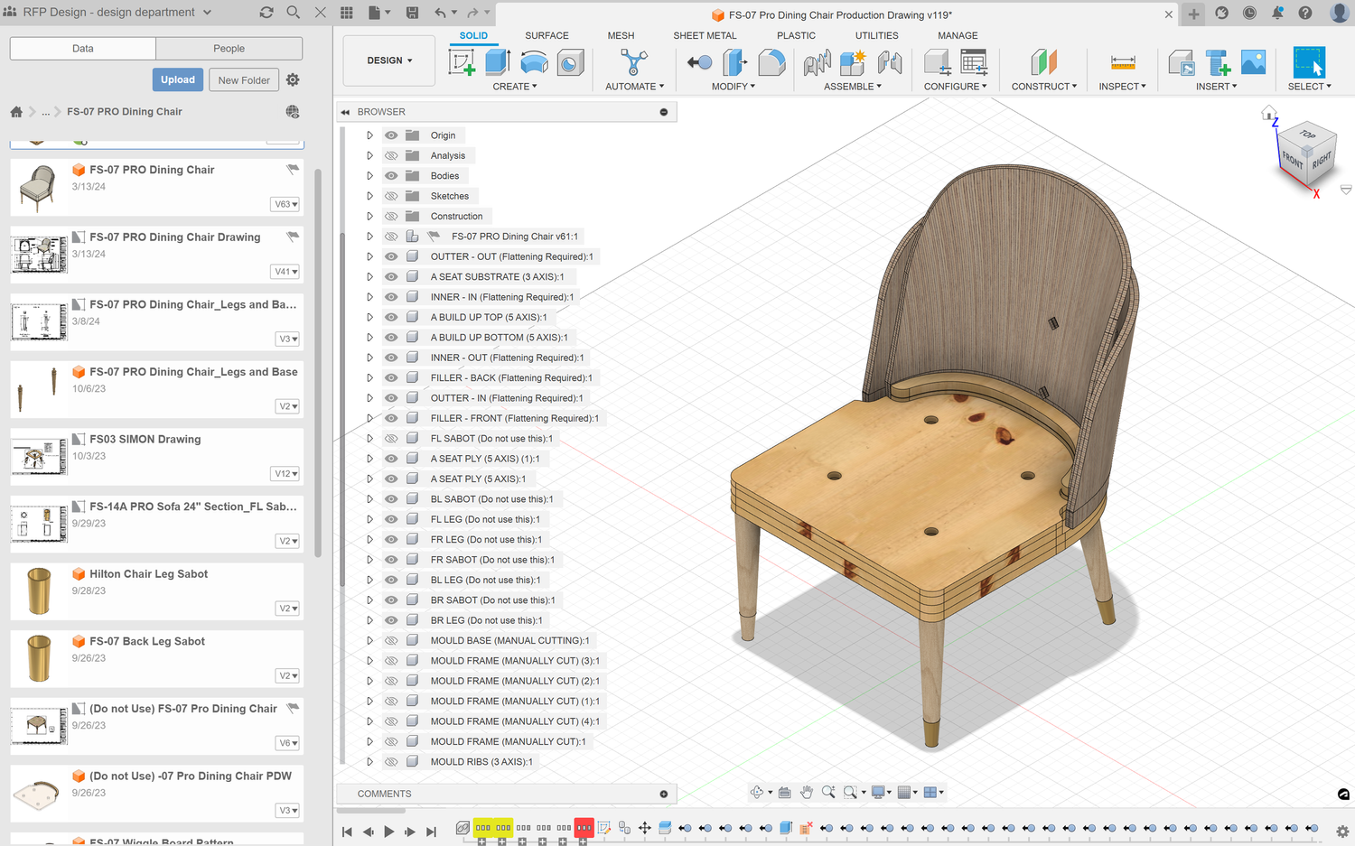Select the Pan hand tool in navigation bar
This screenshot has height=846, width=1355.
pos(806,793)
